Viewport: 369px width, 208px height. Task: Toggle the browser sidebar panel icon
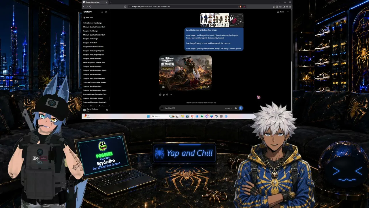tap(277, 7)
